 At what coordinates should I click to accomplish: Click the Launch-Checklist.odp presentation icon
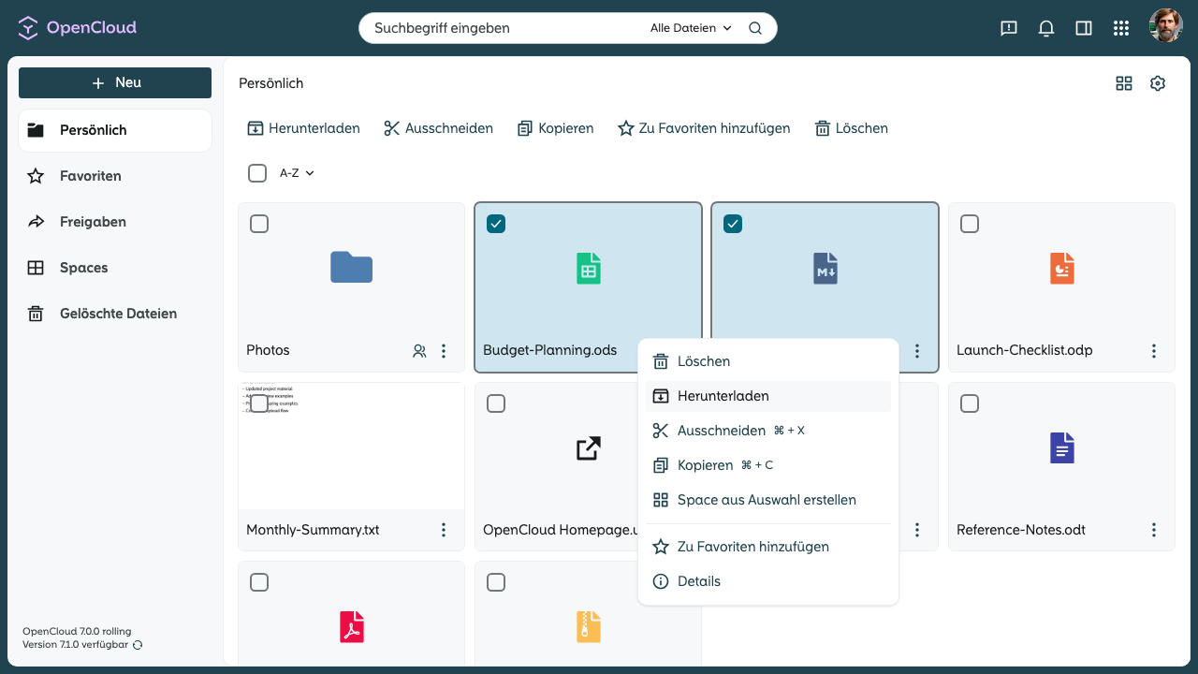[x=1061, y=269]
